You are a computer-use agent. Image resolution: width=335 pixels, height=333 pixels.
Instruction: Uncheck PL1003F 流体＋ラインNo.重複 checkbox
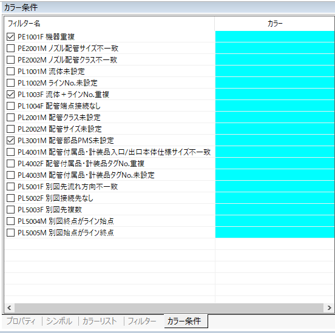pos(10,95)
